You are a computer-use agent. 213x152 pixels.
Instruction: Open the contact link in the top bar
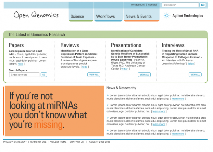(152, 5)
